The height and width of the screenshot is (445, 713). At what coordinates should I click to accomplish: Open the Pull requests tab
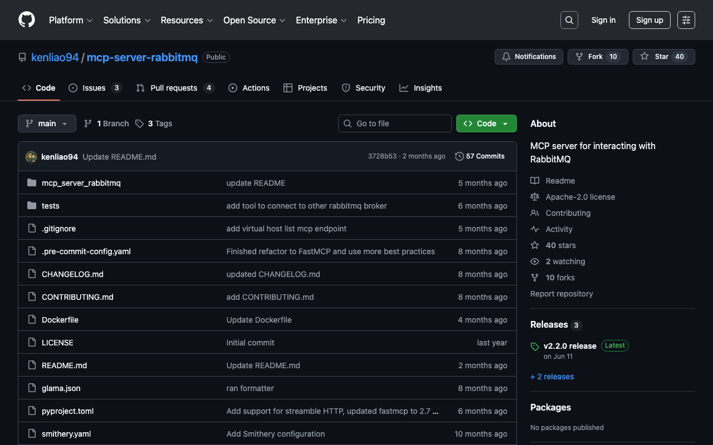click(174, 88)
